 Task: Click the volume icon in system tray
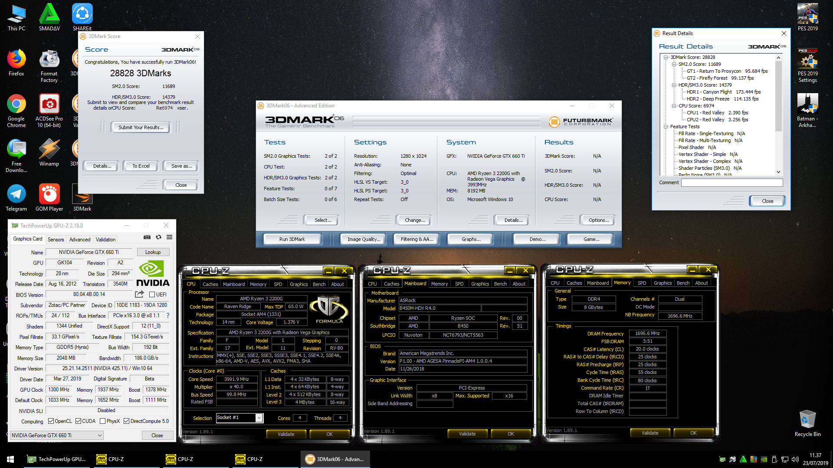(x=795, y=459)
